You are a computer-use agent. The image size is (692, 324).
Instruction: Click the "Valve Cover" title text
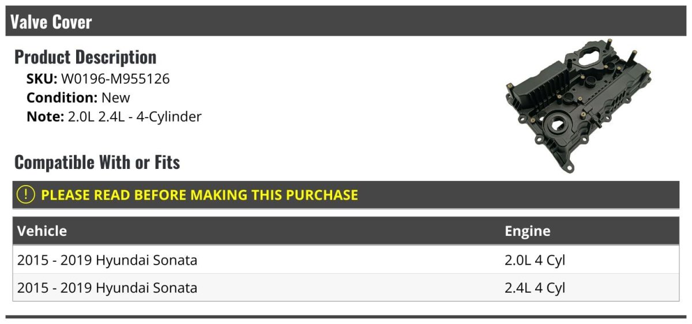pos(51,22)
